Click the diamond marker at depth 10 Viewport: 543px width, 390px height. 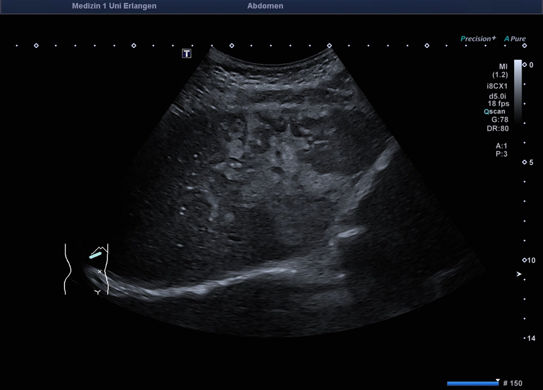[524, 260]
